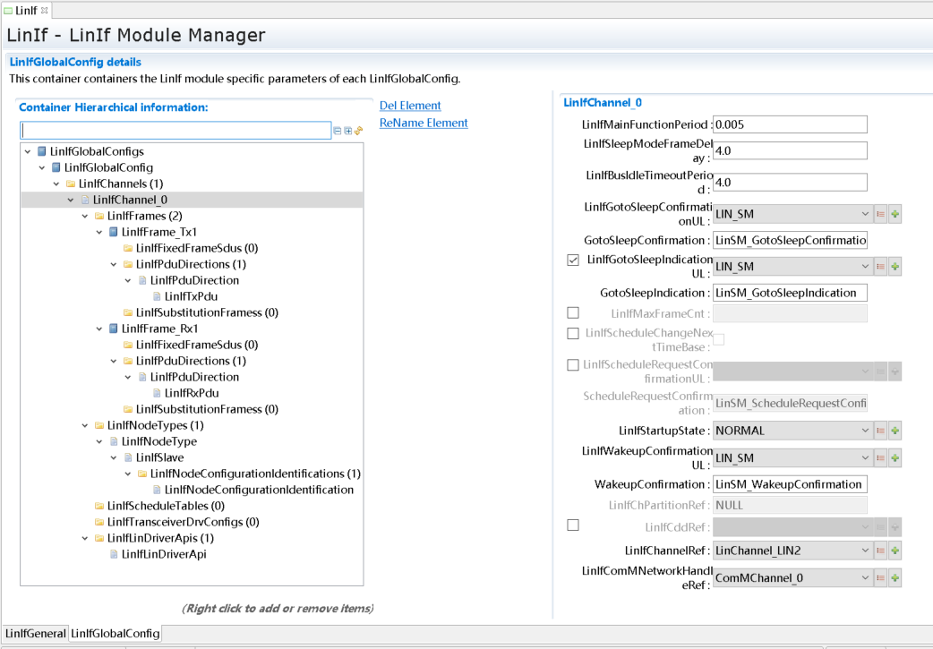Enable the LinIfMaxFrameCnt checkbox

pyautogui.click(x=573, y=313)
